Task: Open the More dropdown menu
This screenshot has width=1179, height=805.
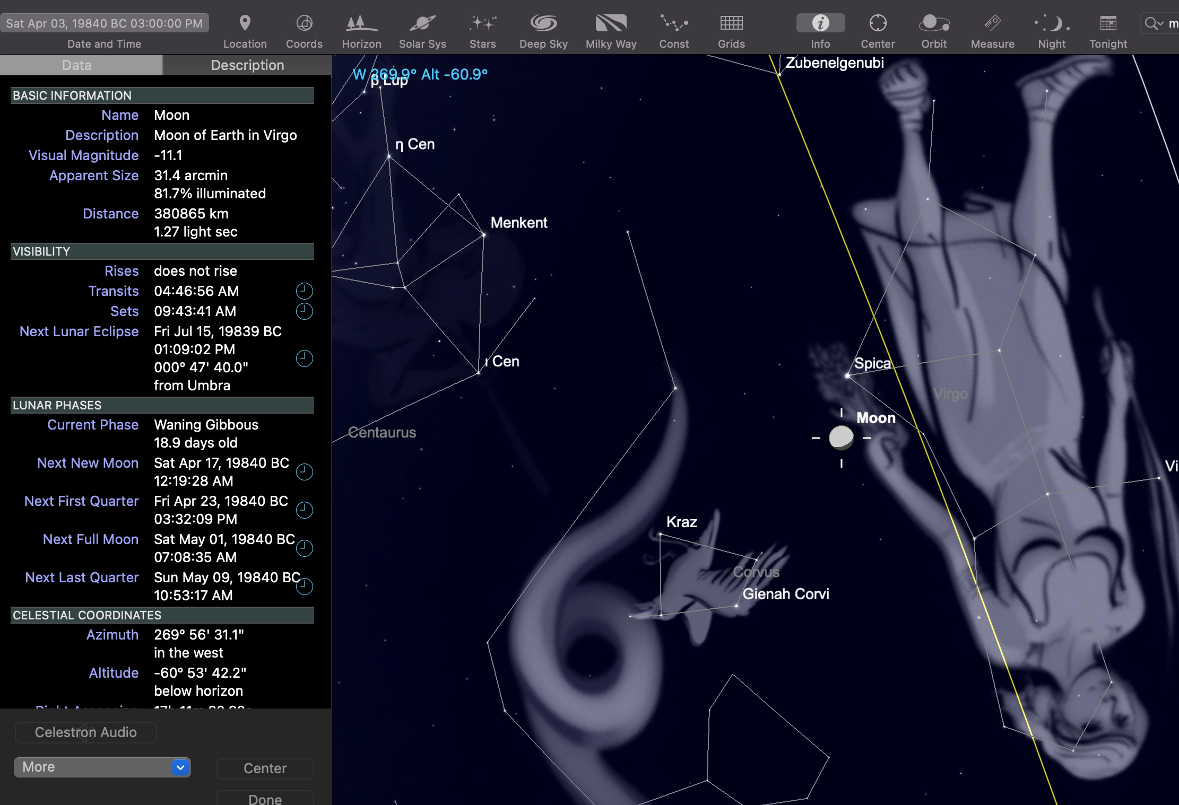Action: [x=102, y=767]
